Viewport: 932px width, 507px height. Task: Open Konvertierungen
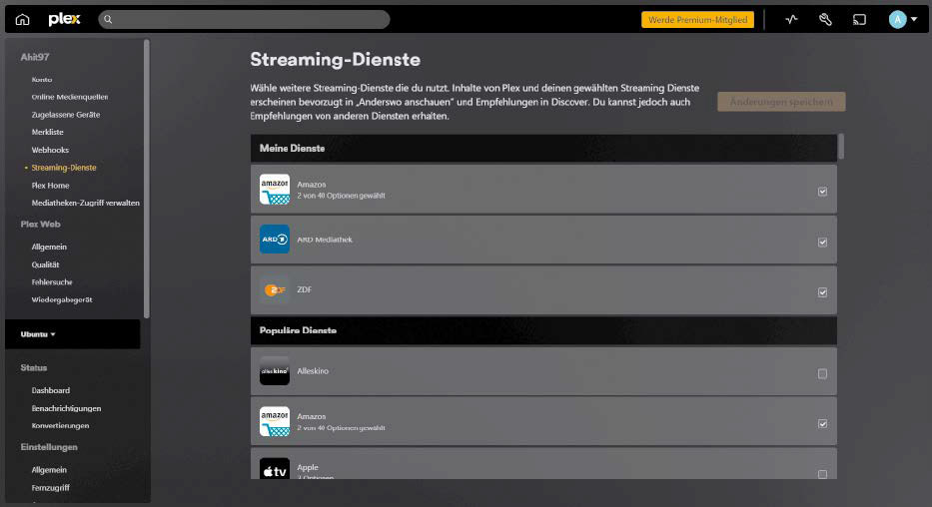pyautogui.click(x=60, y=426)
